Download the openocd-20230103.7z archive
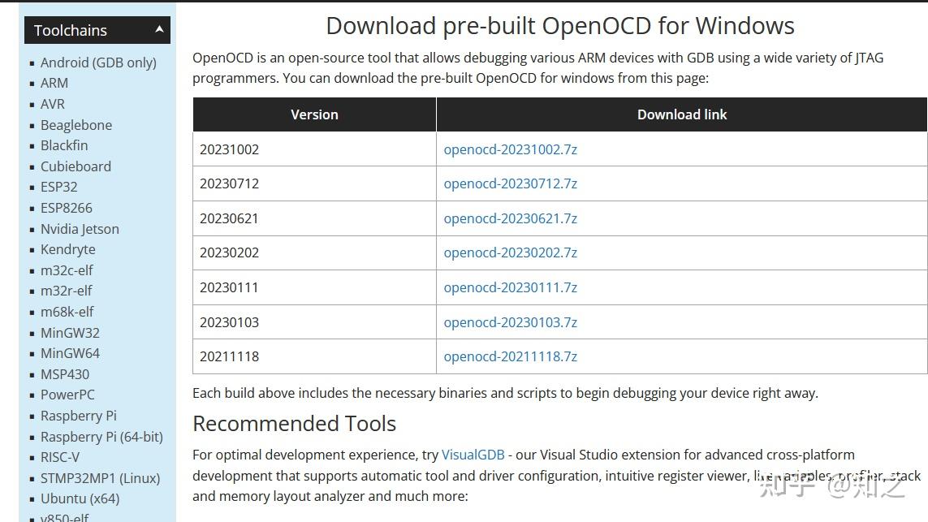928x522 pixels. pyautogui.click(x=511, y=321)
